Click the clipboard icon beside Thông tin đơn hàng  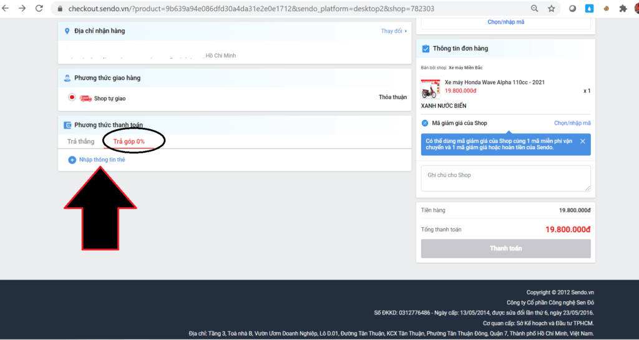426,49
